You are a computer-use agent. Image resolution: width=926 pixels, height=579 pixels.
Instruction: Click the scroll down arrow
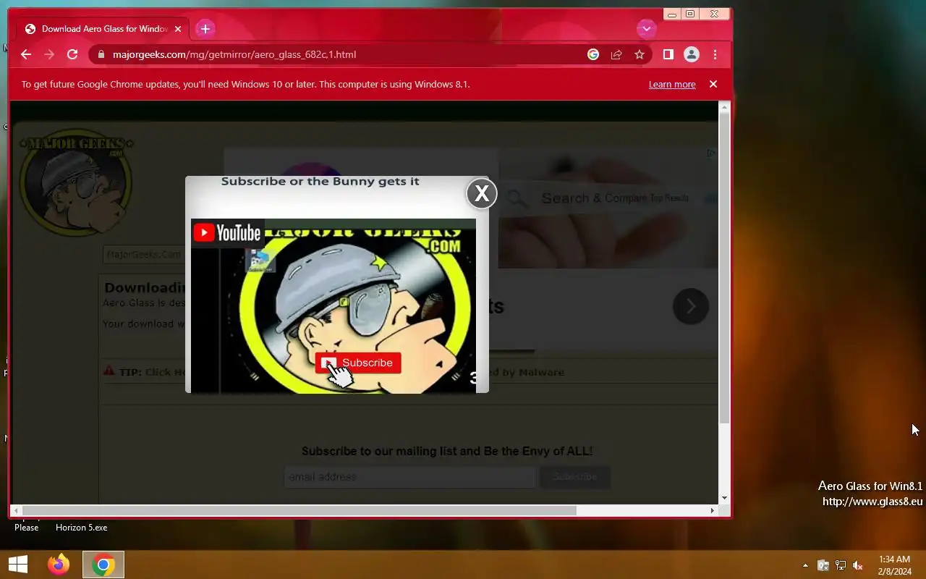click(725, 499)
